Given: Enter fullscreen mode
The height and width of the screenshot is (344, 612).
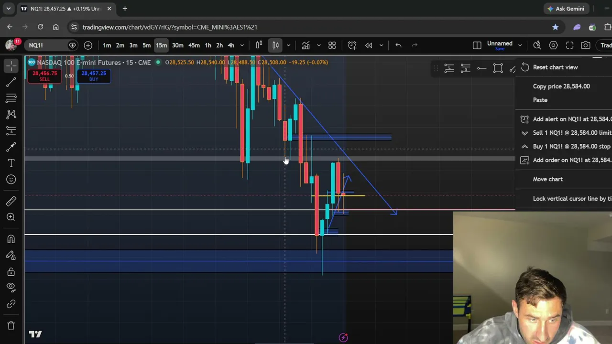Looking at the screenshot, I should click(x=569, y=45).
